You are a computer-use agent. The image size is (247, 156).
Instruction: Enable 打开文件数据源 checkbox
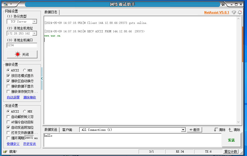point(8,133)
